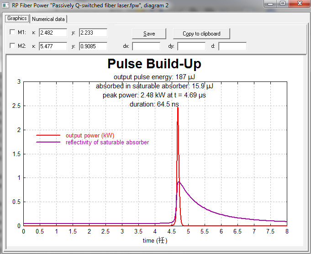Click the dx value field

(146, 46)
